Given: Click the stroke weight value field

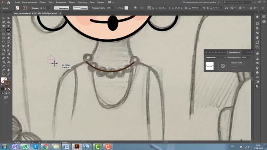Looking at the screenshot, I should (46, 8).
